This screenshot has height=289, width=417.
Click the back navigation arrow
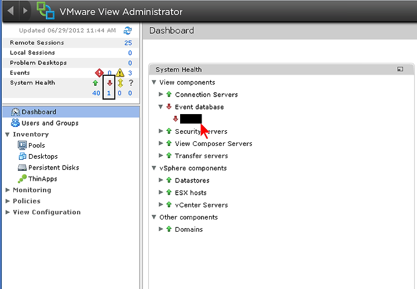tap(10, 10)
